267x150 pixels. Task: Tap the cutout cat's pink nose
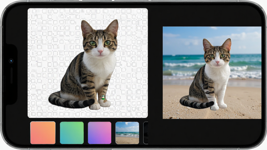[x=100, y=51]
